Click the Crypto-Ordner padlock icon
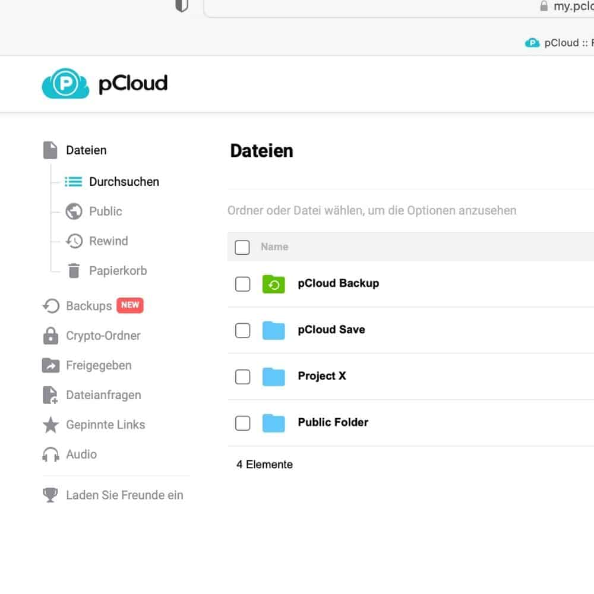 (50, 336)
